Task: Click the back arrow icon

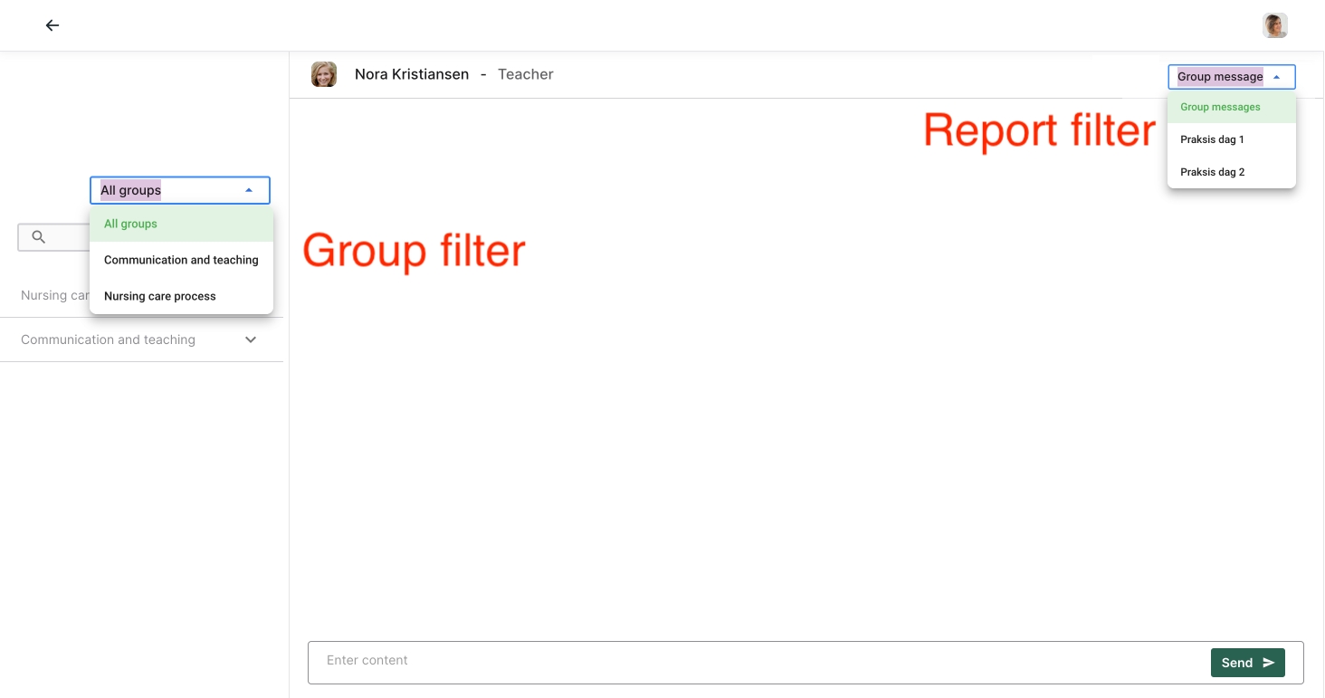Action: (52, 25)
